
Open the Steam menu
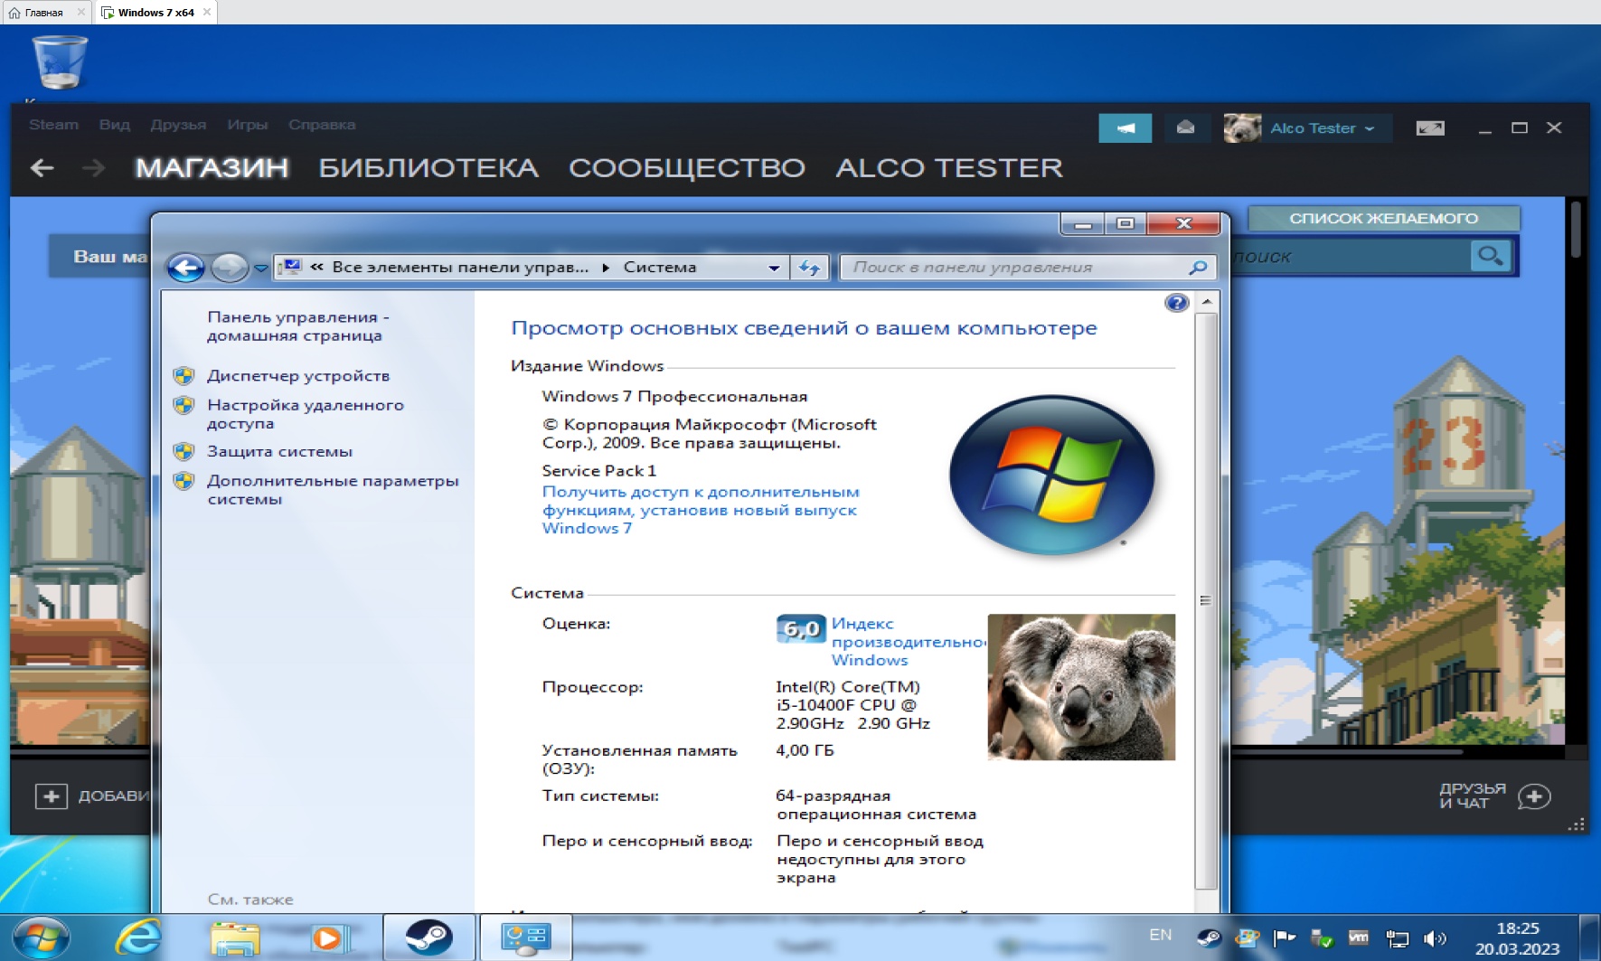tap(53, 125)
